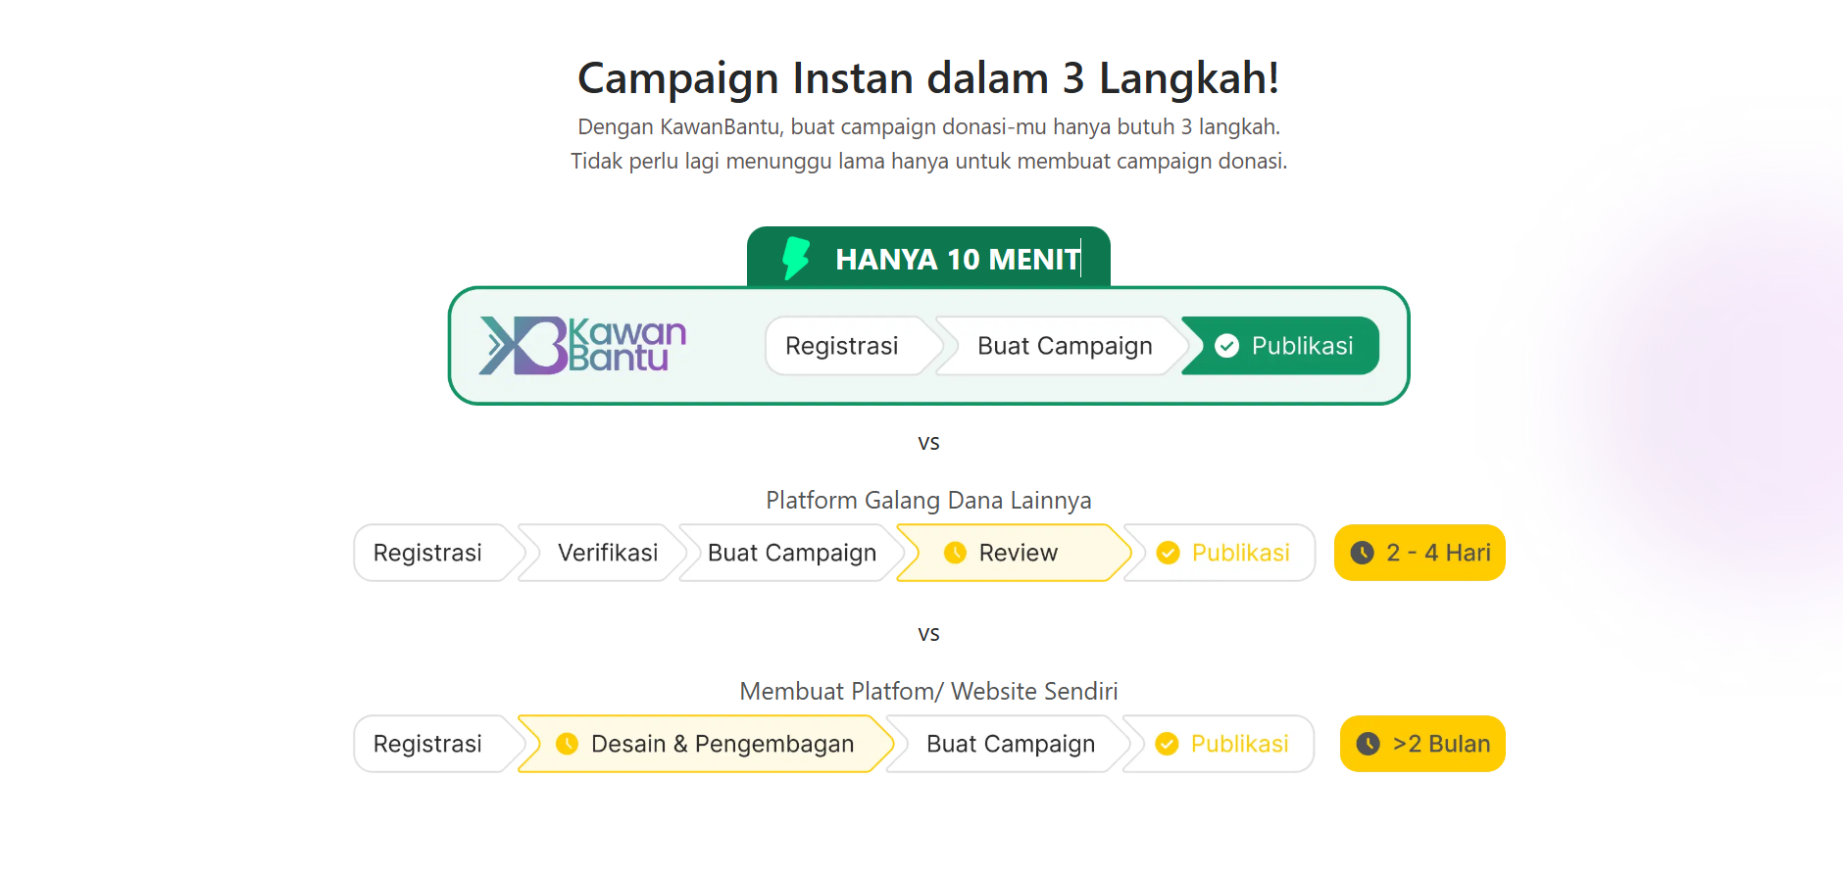Viewport: 1843px width, 877px height.
Task: Click the white checkmark icon on green Publikasi
Action: pos(1226,346)
